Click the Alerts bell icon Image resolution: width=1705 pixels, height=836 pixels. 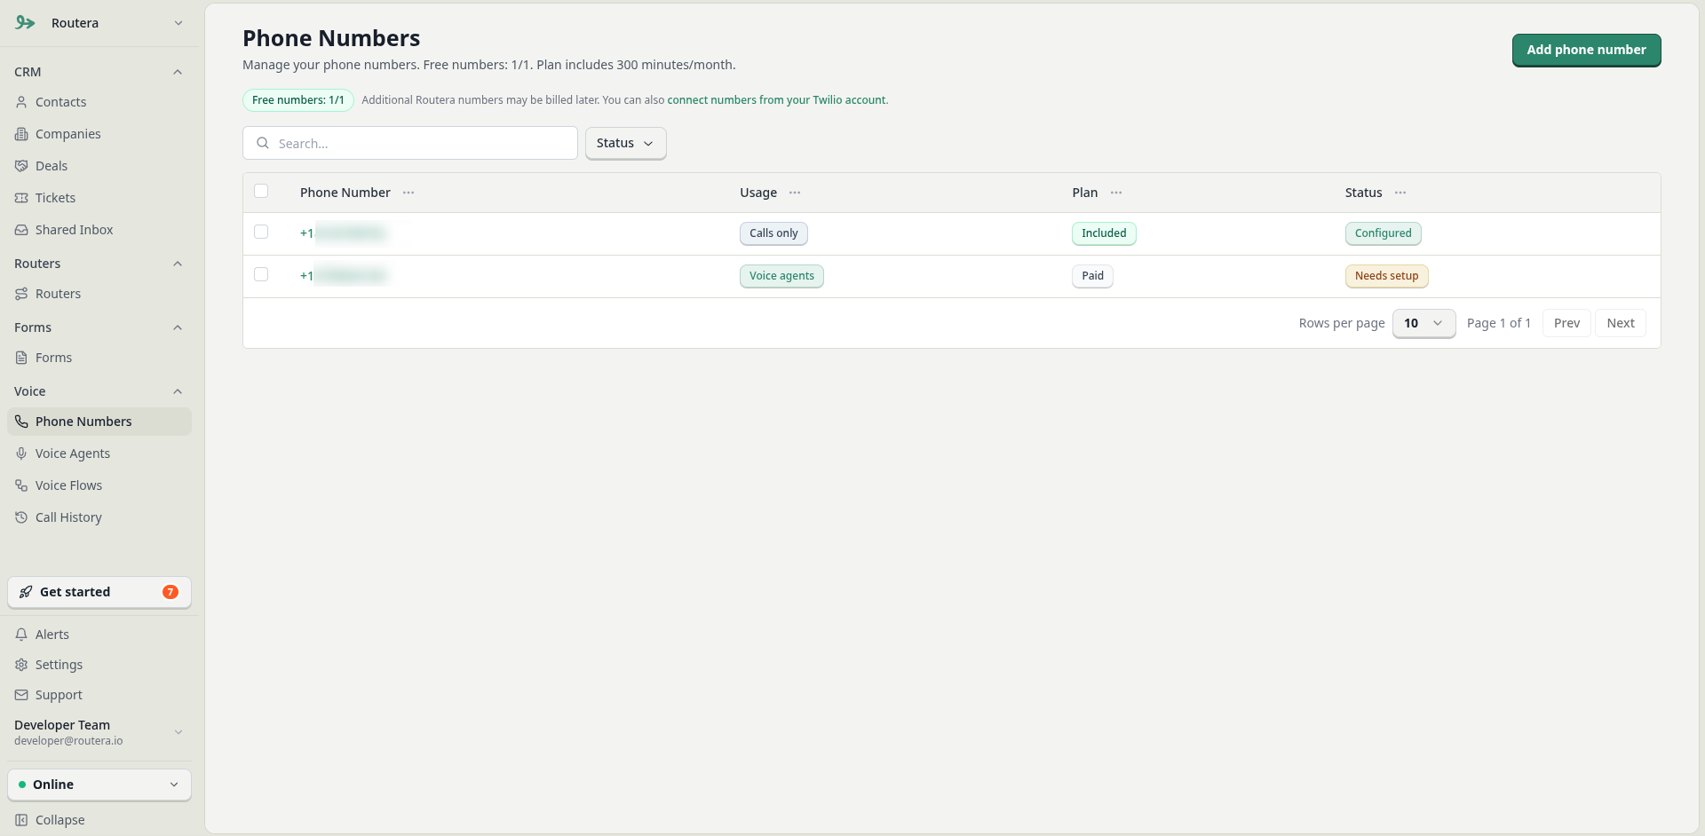coord(21,635)
